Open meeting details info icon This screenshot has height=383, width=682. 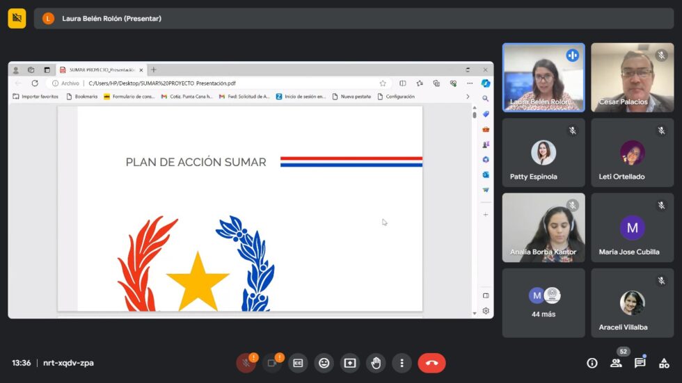tap(592, 363)
